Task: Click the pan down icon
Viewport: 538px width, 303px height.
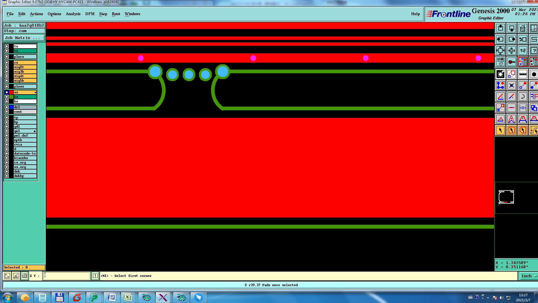Action: tap(512, 28)
